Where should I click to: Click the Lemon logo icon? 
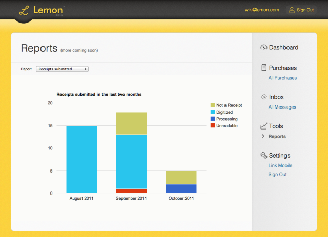click(23, 10)
